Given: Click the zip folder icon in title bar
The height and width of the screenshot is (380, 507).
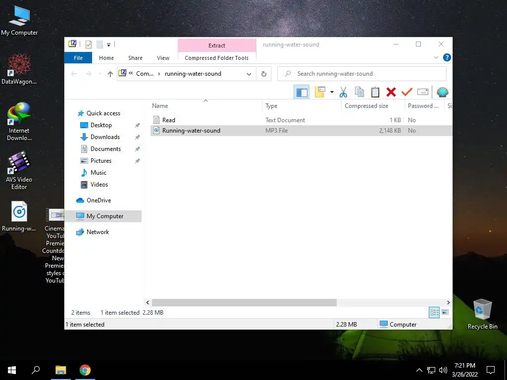Looking at the screenshot, I should 72,44.
